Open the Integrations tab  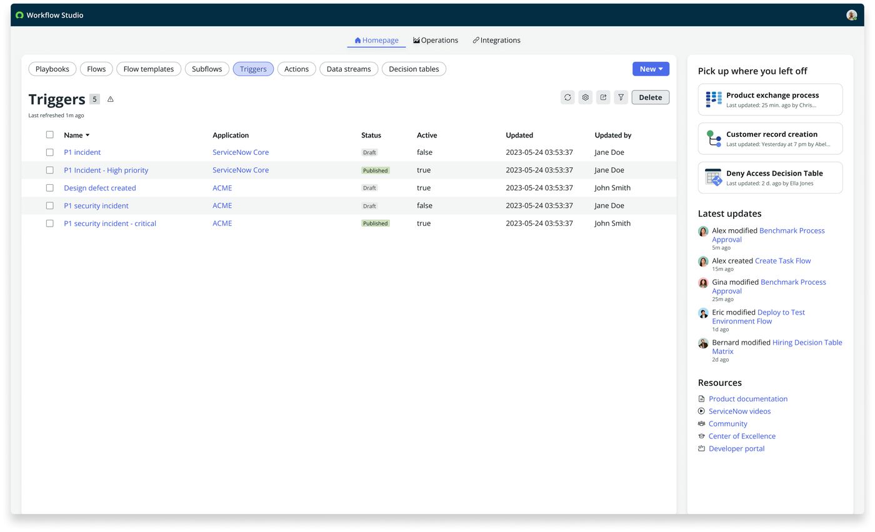pyautogui.click(x=496, y=41)
